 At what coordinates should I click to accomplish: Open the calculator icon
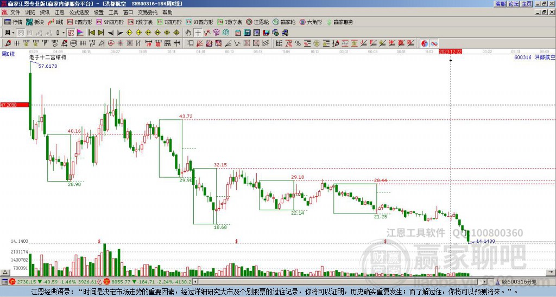[x=247, y=33]
